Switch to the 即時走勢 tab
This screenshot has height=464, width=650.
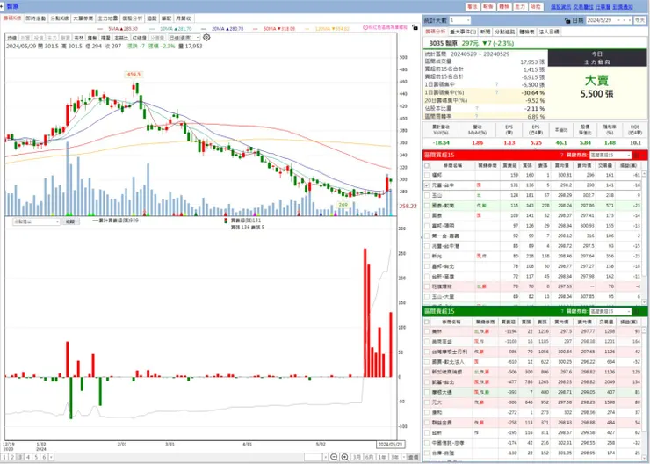click(x=35, y=18)
